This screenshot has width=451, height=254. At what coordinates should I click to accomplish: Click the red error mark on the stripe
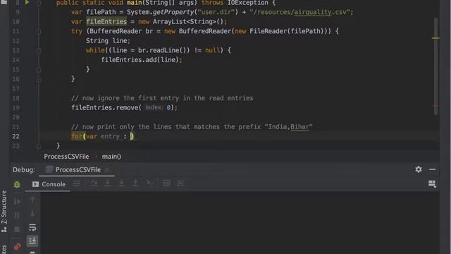pos(435,106)
